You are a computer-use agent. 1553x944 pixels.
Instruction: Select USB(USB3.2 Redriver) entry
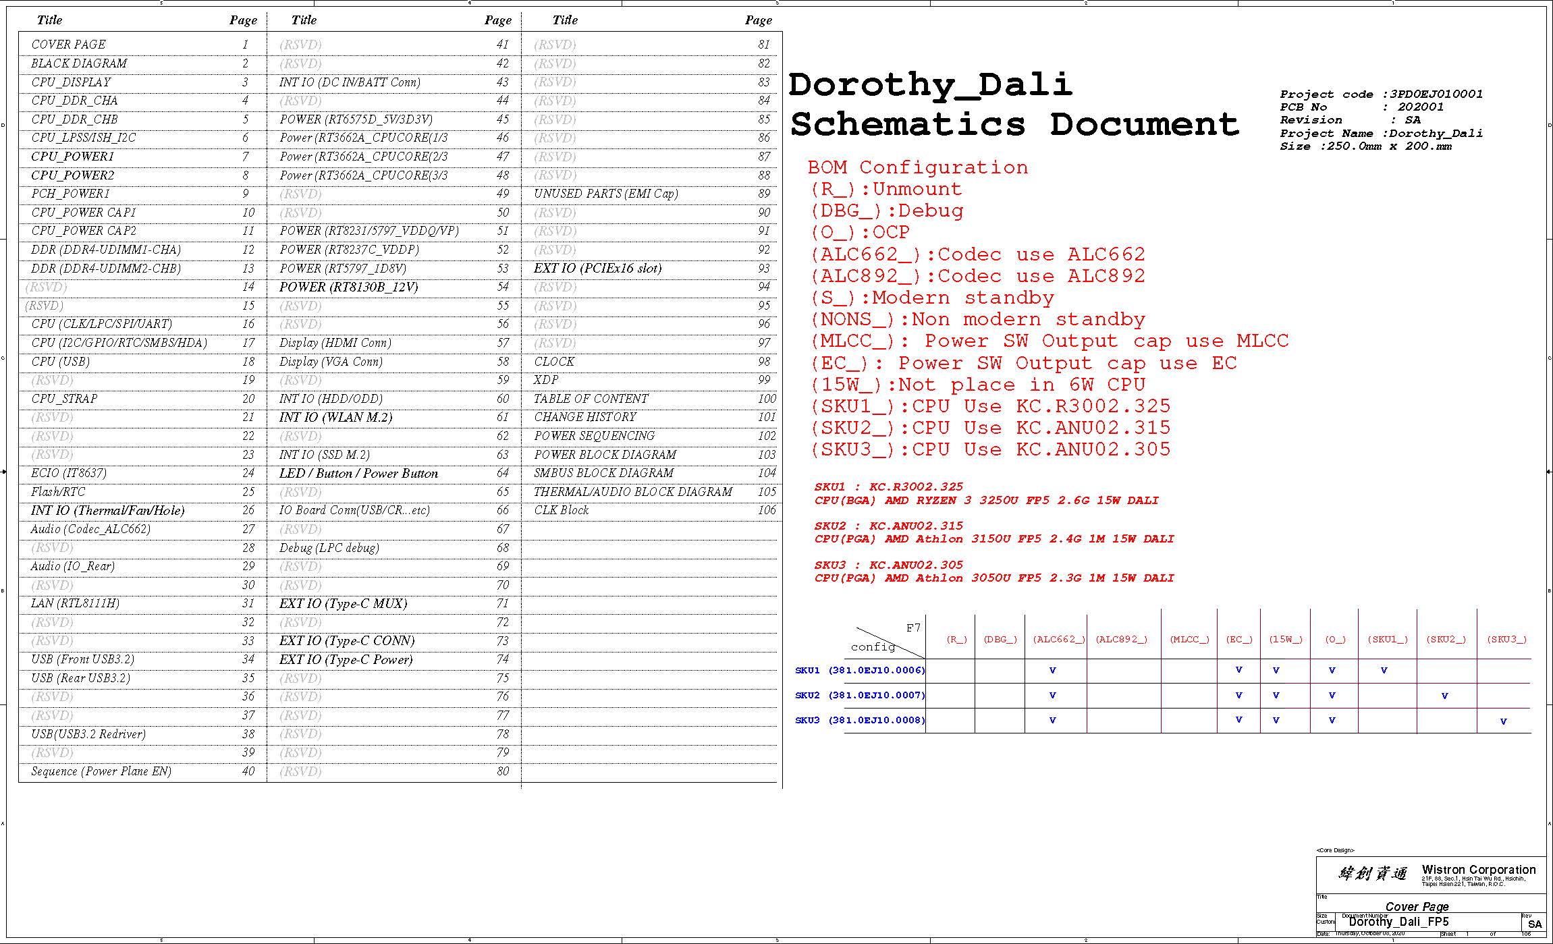(88, 734)
